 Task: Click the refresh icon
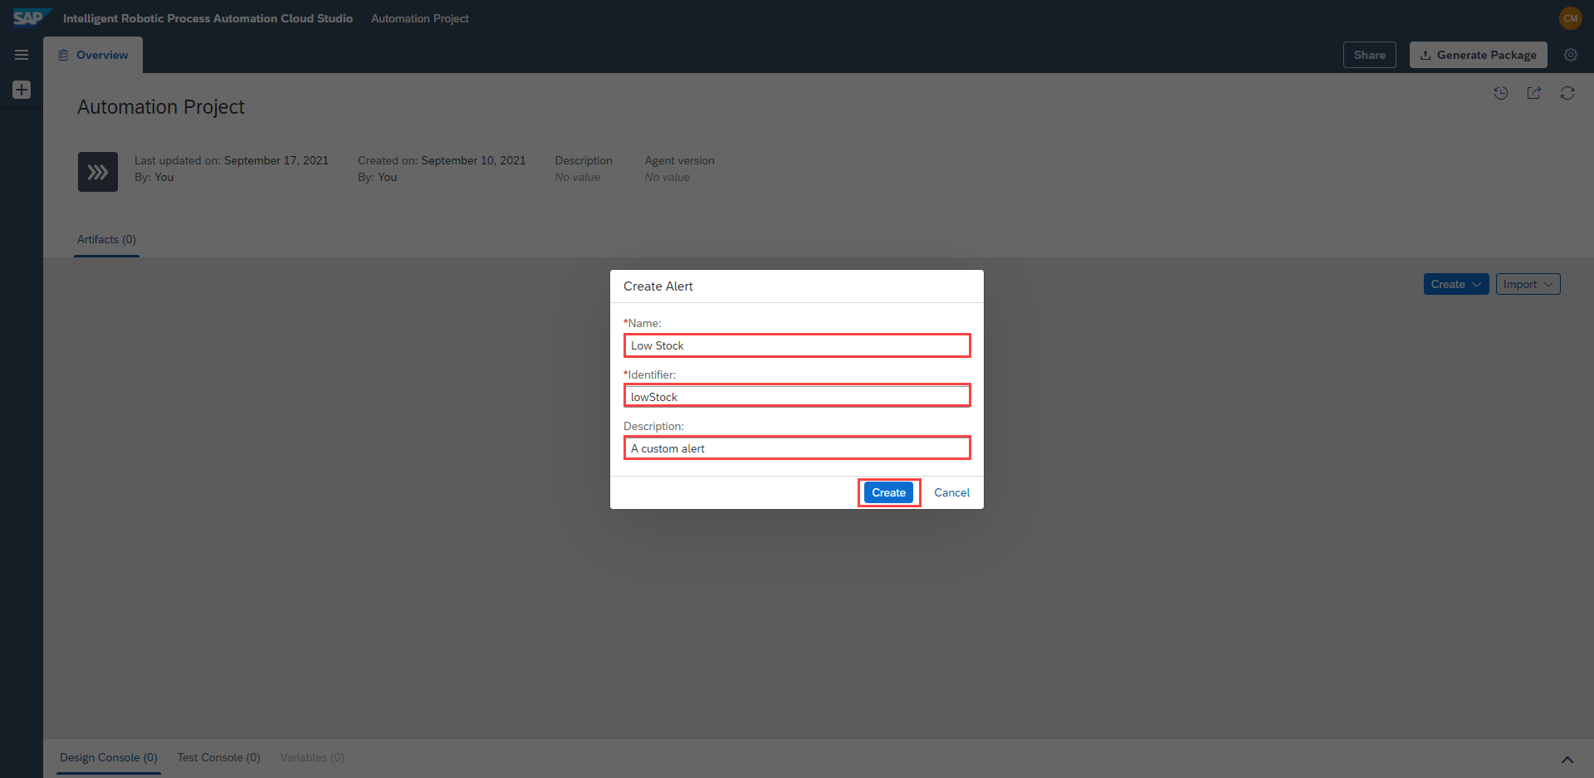point(1567,93)
